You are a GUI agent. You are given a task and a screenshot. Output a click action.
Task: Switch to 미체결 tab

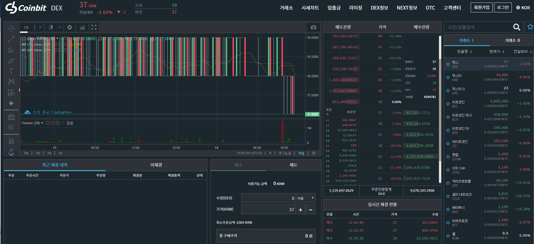(x=156, y=165)
